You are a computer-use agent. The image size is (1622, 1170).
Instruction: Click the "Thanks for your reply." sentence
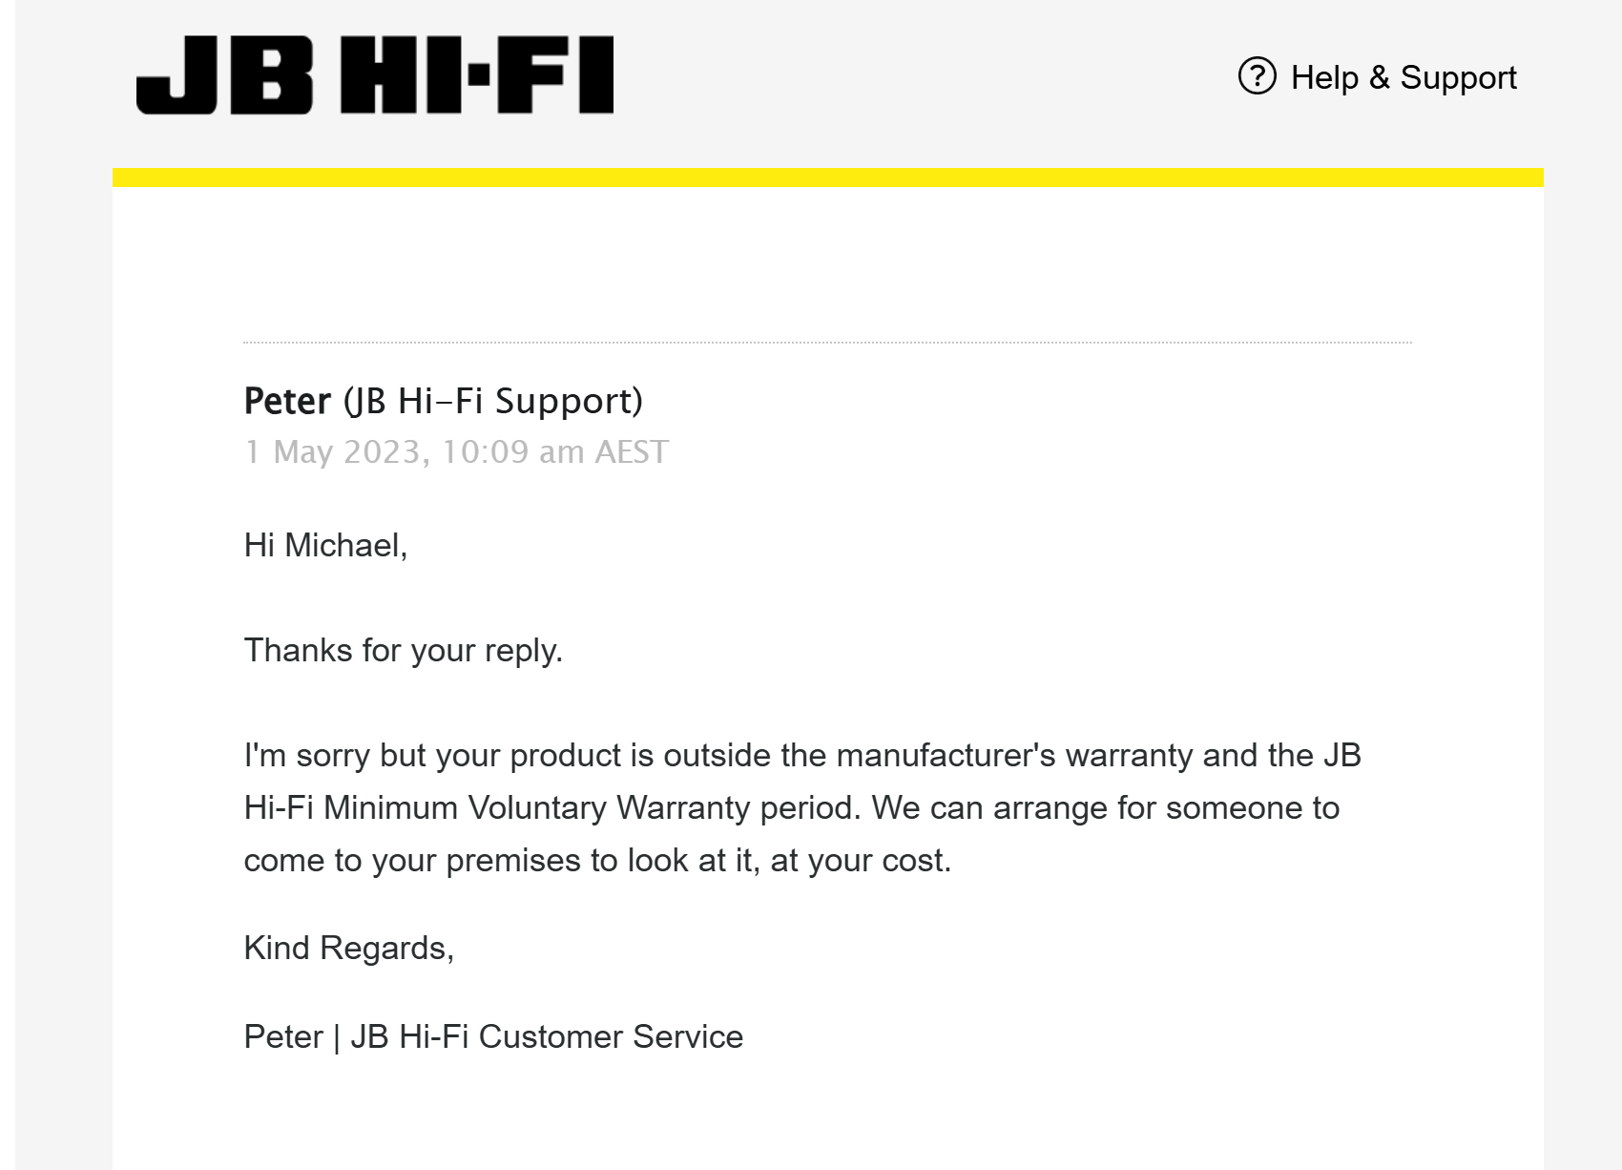pyautogui.click(x=404, y=651)
